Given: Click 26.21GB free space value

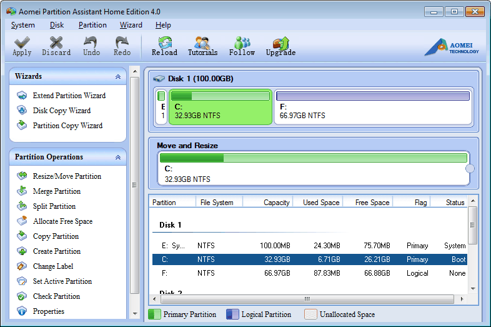Looking at the screenshot, I should point(377,259).
